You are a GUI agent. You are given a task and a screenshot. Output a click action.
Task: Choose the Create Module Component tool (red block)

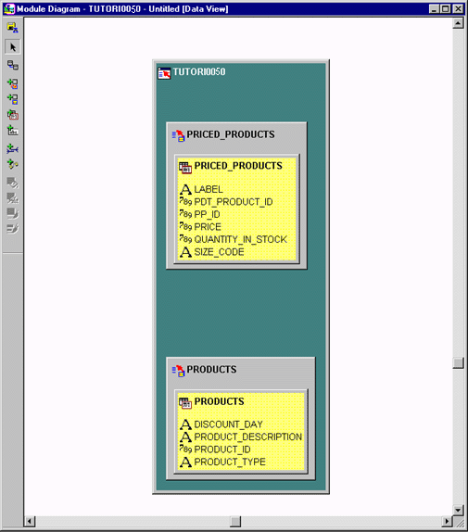(13, 83)
